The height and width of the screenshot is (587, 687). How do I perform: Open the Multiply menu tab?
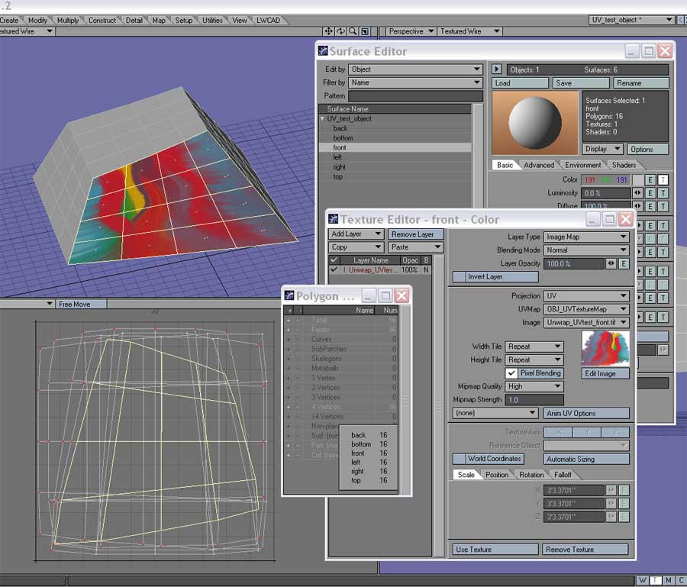tap(68, 20)
